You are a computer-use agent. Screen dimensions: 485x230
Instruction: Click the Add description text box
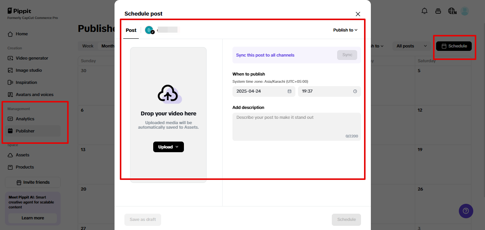[x=296, y=126]
